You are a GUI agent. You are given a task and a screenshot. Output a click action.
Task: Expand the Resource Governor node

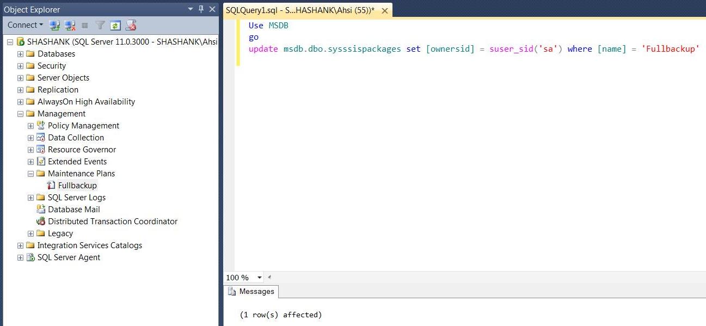pyautogui.click(x=30, y=150)
